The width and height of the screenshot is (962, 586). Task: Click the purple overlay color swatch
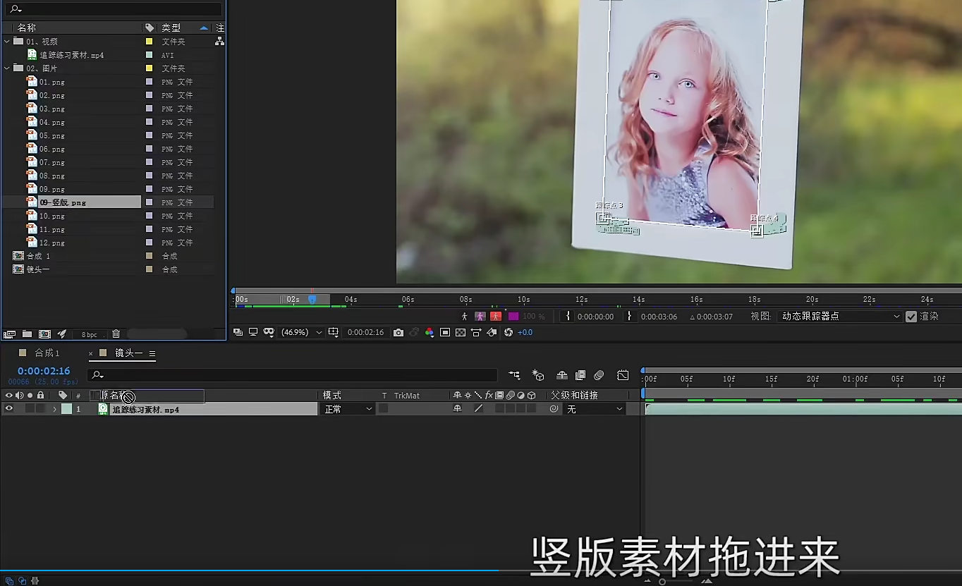513,317
